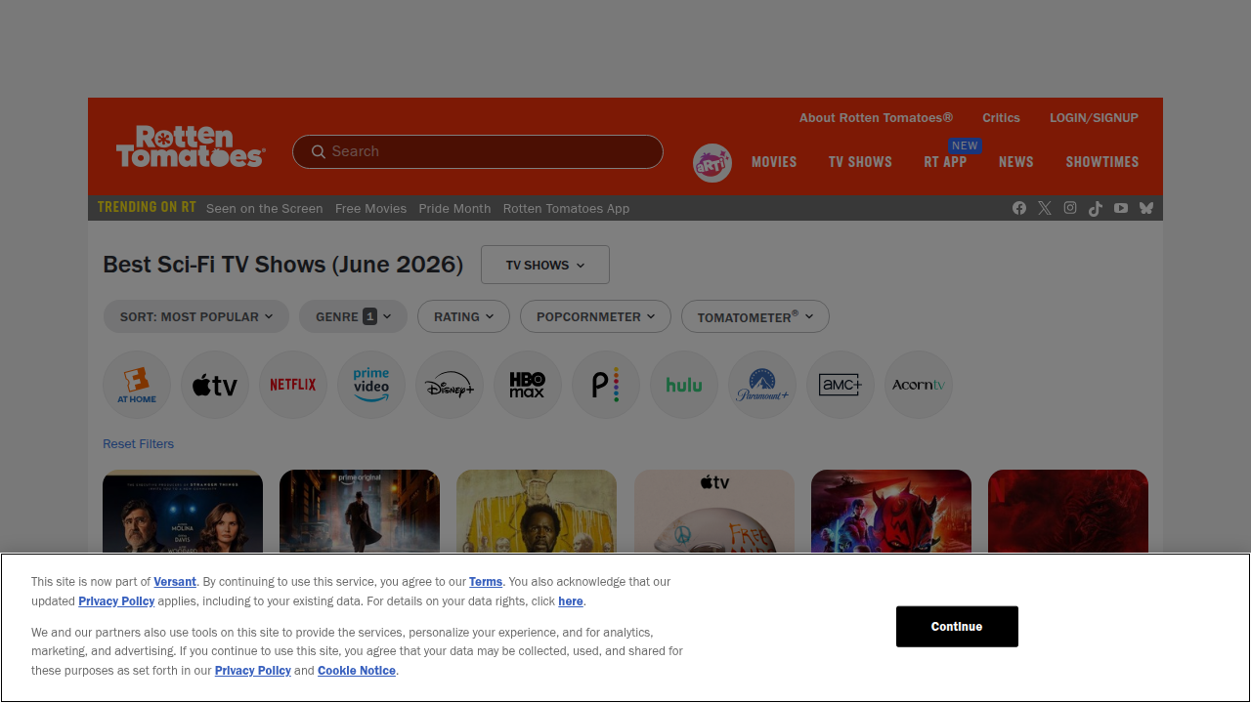Open Rotten Tomatoes TikTok icon
This screenshot has width=1251, height=703.
(1096, 208)
